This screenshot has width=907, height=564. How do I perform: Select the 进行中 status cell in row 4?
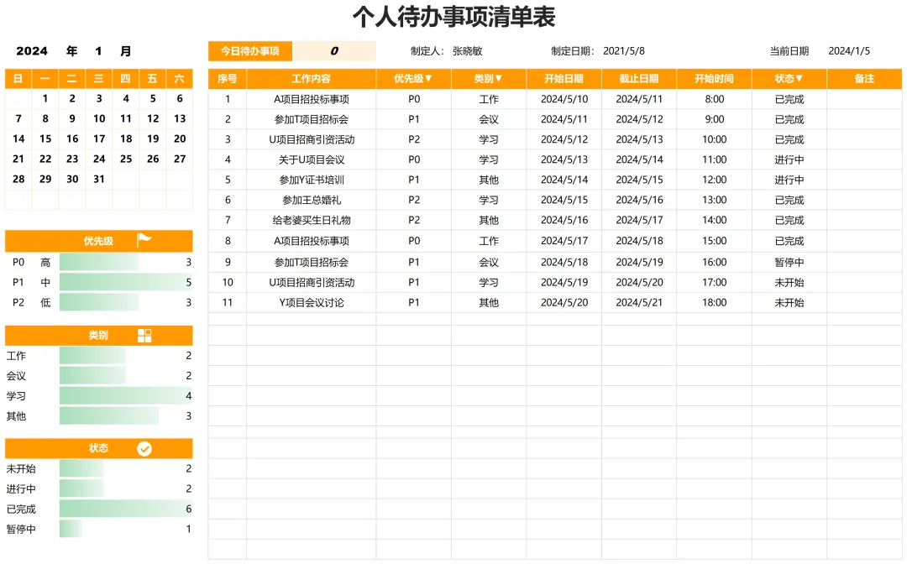pyautogui.click(x=789, y=159)
